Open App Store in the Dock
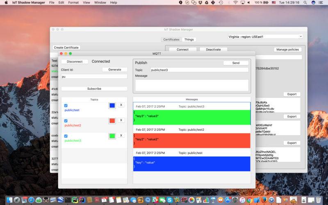Image resolution: width=328 pixels, height=205 pixels. (228, 200)
